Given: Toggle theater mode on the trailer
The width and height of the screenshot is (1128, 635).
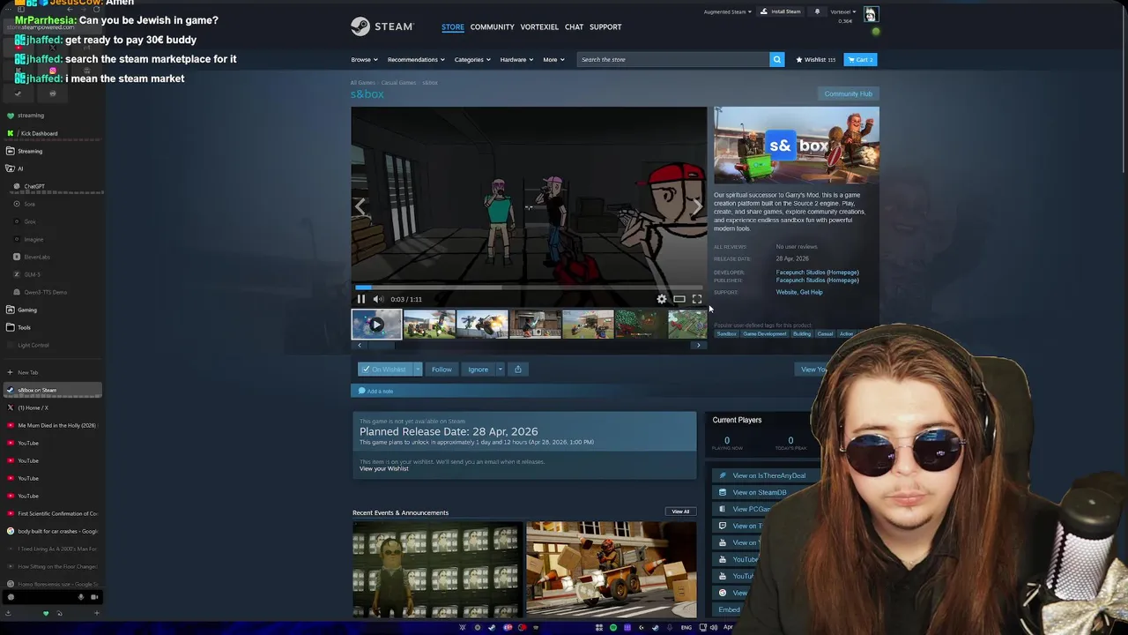Looking at the screenshot, I should [x=679, y=299].
